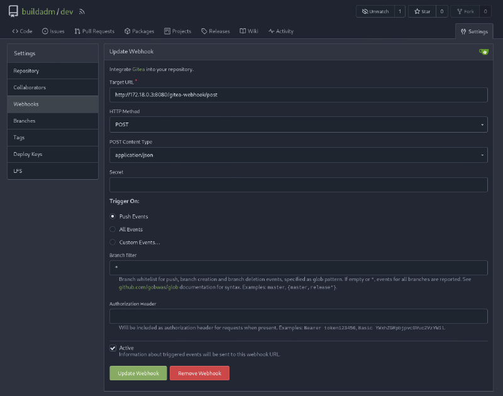Viewport: 503px width, 396px height.
Task: Go to the Issues tab
Action: [53, 31]
